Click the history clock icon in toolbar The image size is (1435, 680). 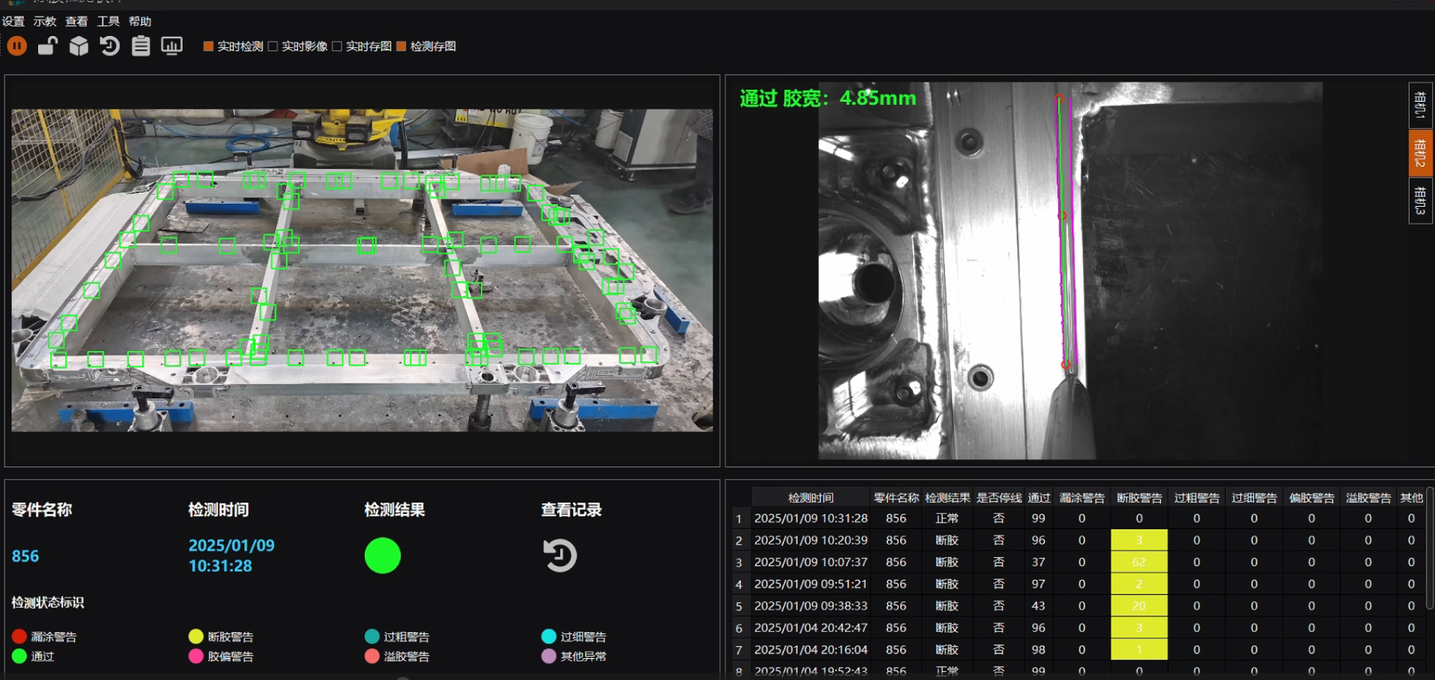109,46
